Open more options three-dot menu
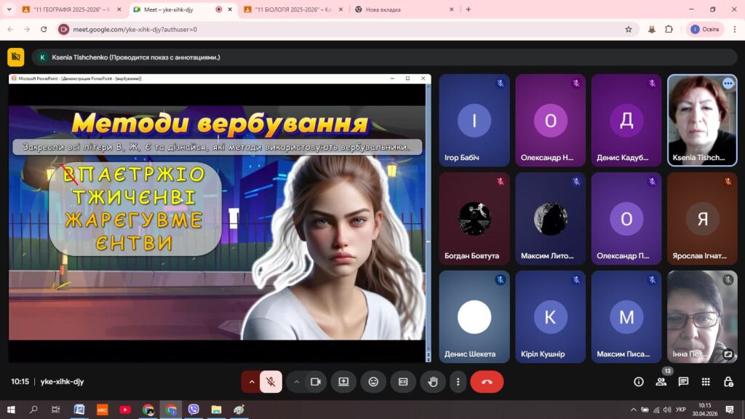The image size is (745, 419). (458, 381)
